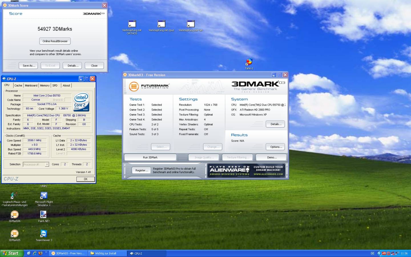Open Internet Explorer from quick launch
The image size is (411, 257).
[x=35, y=253]
